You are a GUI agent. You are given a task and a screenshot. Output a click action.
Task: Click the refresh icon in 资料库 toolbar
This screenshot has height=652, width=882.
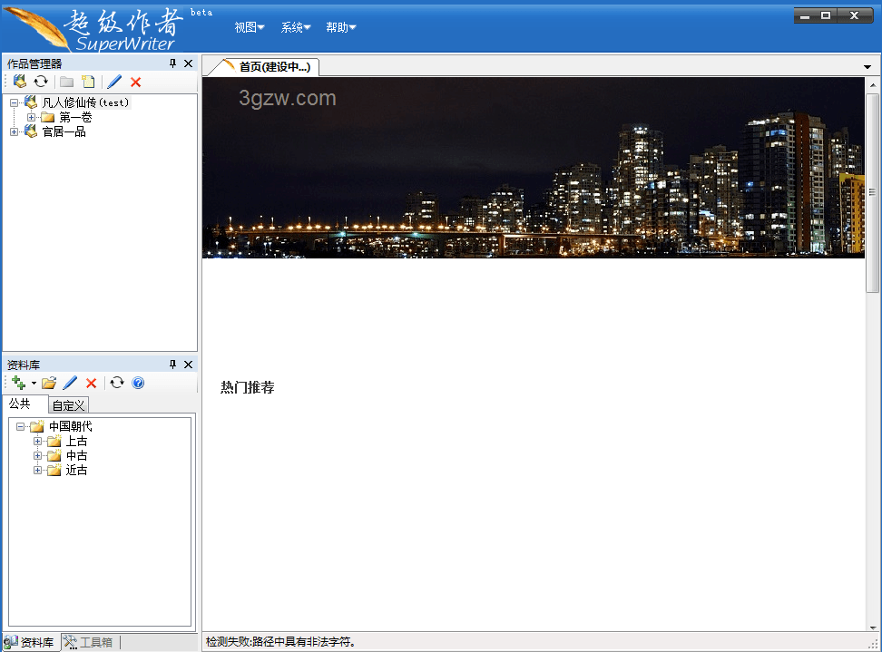(117, 383)
